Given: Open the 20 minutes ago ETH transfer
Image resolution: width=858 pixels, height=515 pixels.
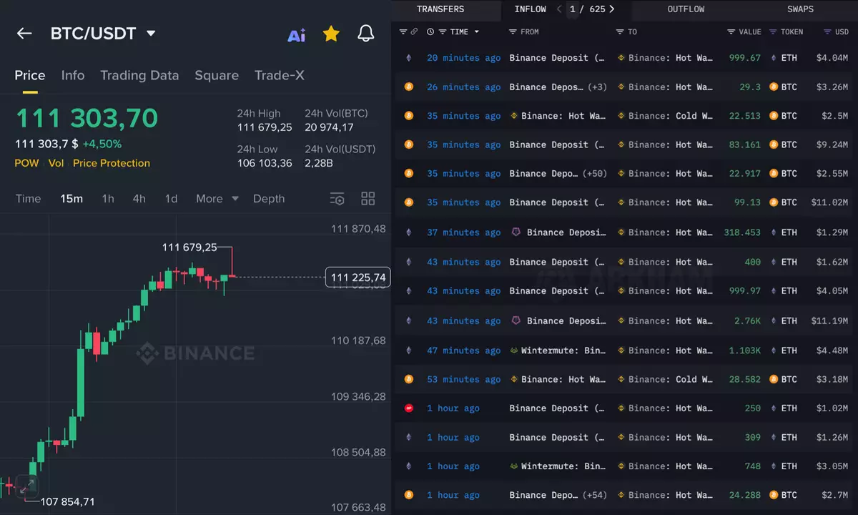Looking at the screenshot, I should [x=463, y=58].
